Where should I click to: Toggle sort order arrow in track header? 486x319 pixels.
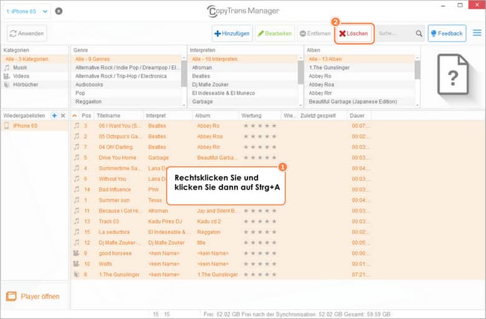coord(74,116)
